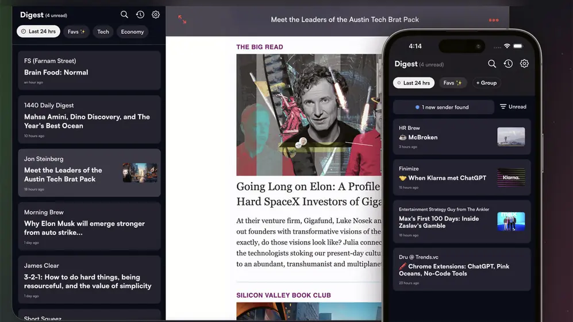Open Meet the Leaders of the Austin Tech Brat Pack
Screen dimensions: 573x322
(x=89, y=173)
